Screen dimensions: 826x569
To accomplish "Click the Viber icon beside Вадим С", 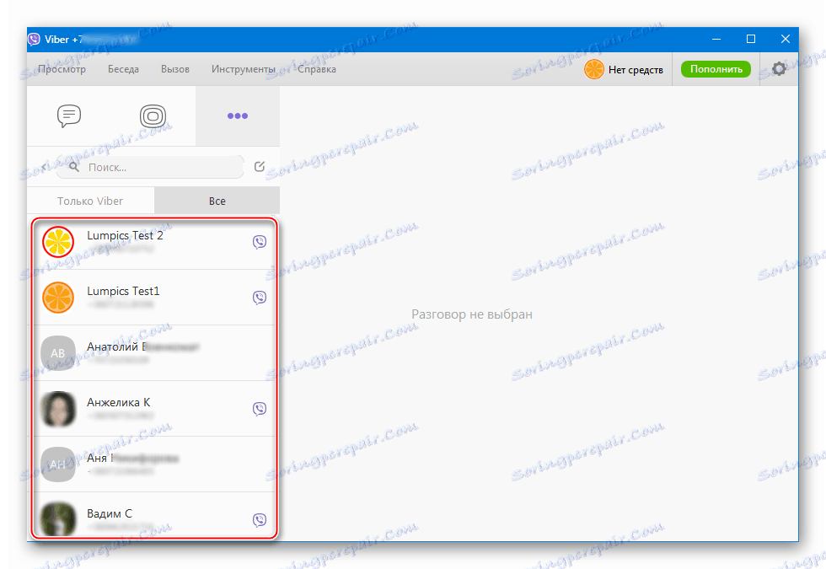I will tap(259, 520).
